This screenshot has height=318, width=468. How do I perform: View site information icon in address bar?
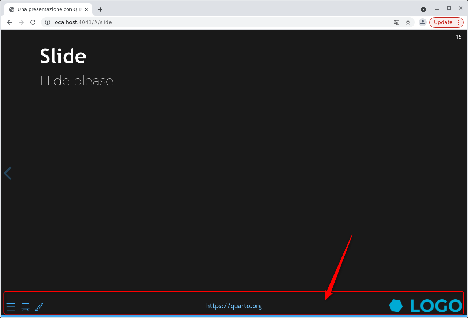point(47,22)
